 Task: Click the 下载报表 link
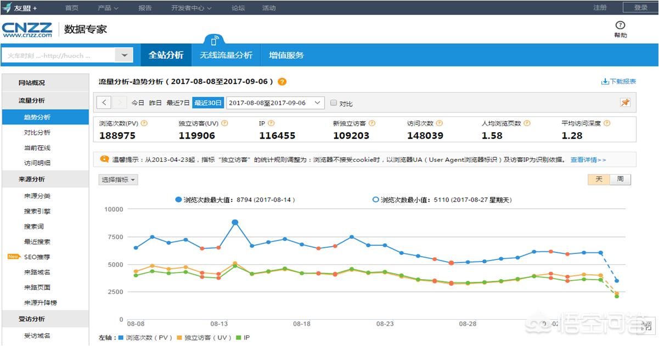(623, 82)
